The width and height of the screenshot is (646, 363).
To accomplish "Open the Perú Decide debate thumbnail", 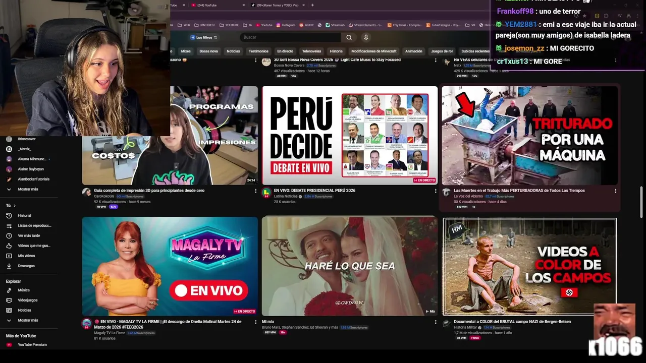I will click(350, 136).
